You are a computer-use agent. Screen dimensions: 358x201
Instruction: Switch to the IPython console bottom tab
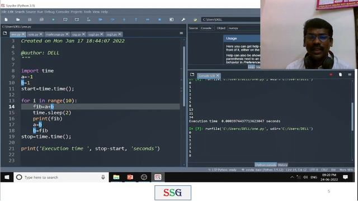pyautogui.click(x=266, y=165)
